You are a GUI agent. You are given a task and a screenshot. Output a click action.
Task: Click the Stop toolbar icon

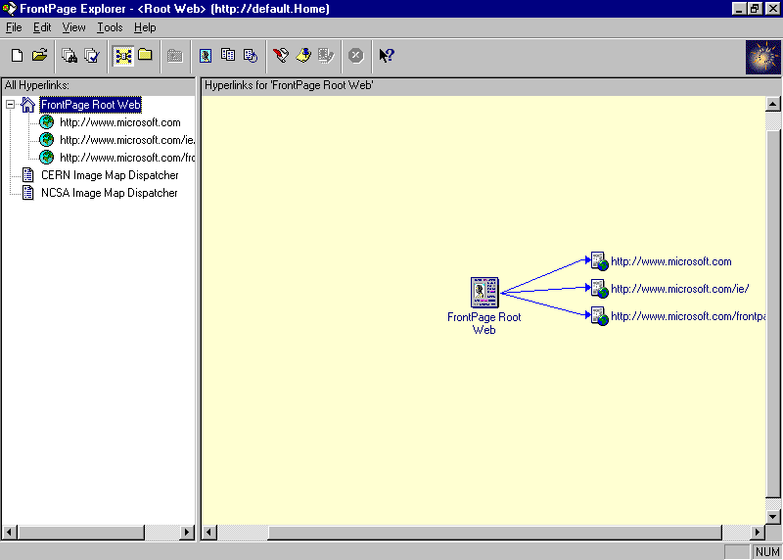(356, 56)
